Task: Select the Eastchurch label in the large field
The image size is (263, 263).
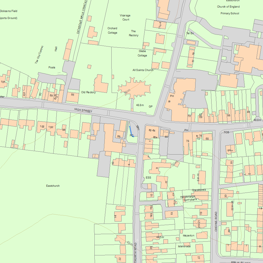Action: tap(53, 186)
